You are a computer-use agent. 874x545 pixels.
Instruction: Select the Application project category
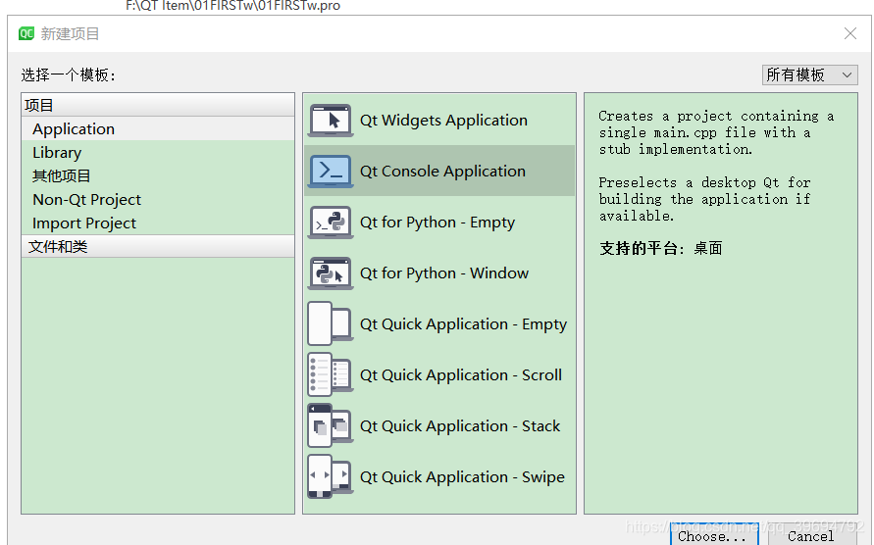pyautogui.click(x=158, y=128)
